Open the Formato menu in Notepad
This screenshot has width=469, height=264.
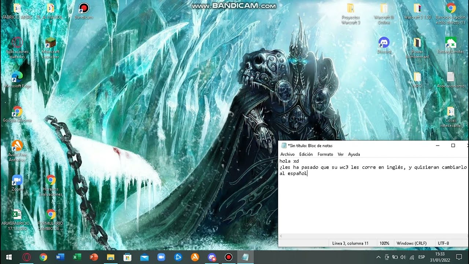[325, 154]
